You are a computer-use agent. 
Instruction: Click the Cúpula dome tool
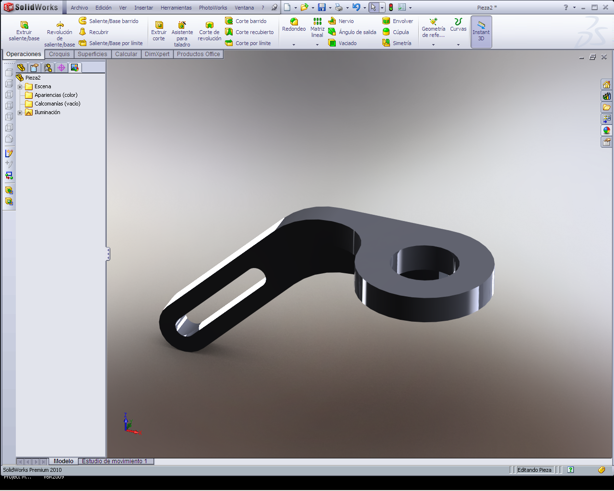[x=396, y=32]
